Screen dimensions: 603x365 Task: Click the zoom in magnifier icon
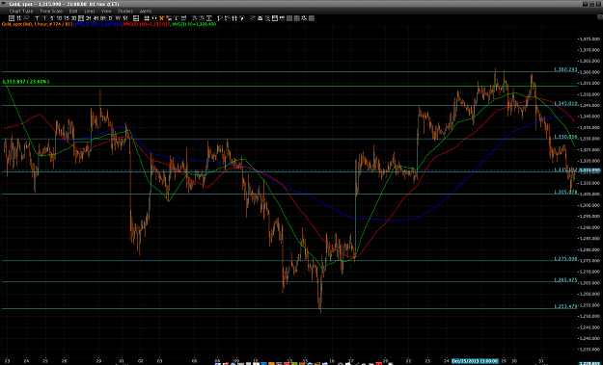pyautogui.click(x=194, y=18)
